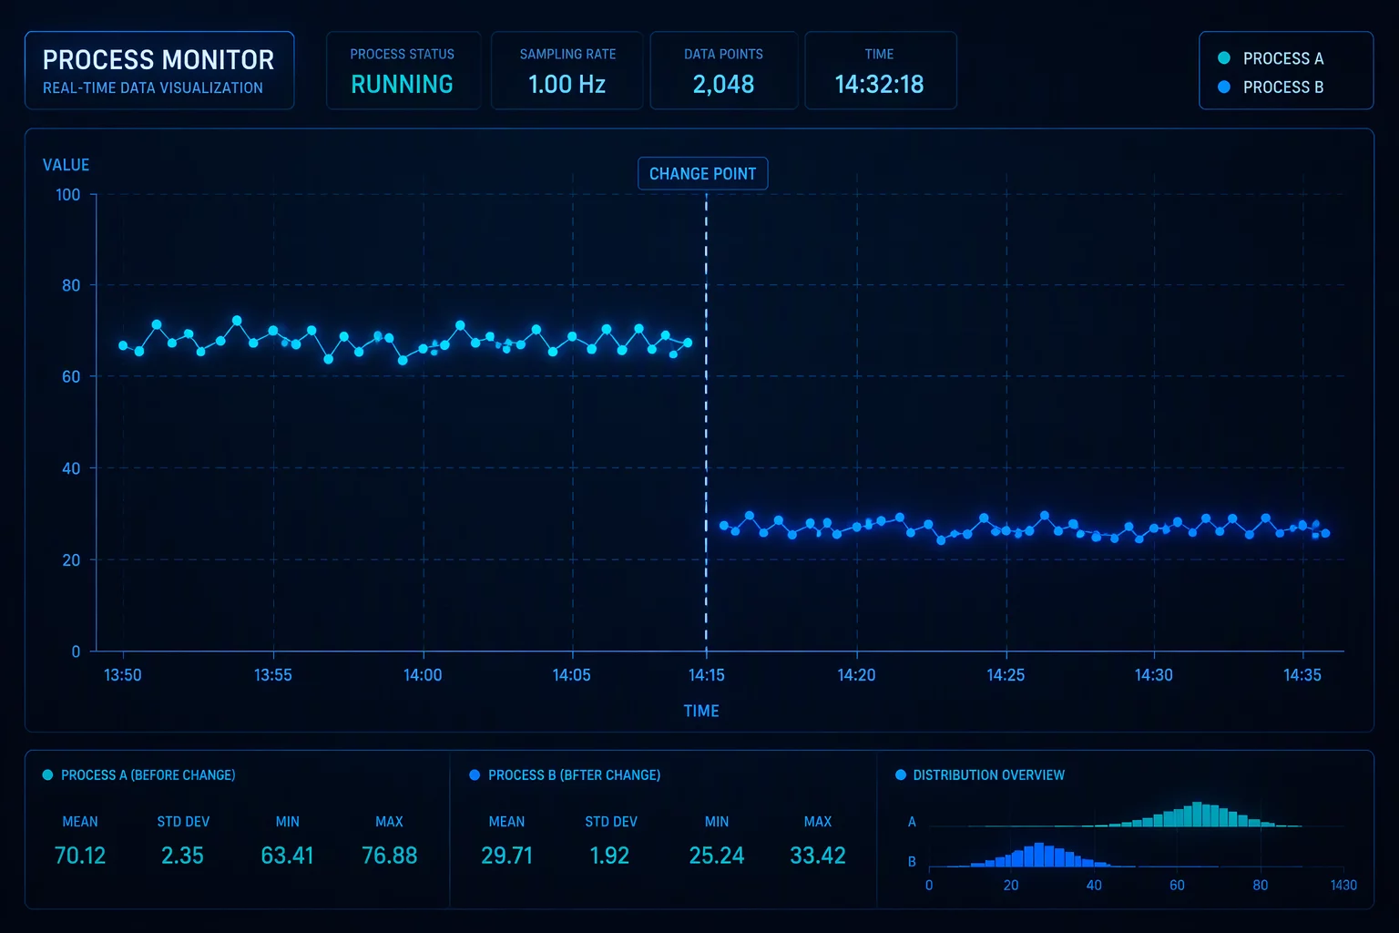Click distribution histogram row A
The width and height of the screenshot is (1399, 933).
(x=1135, y=815)
